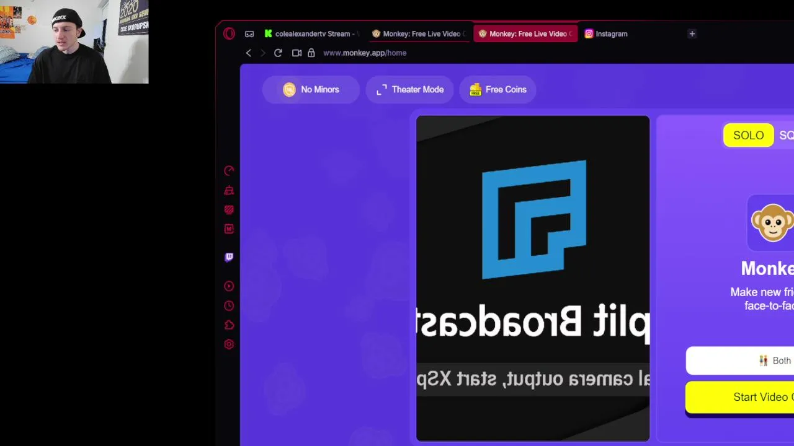Image resolution: width=794 pixels, height=446 pixels.
Task: Click the Monkey mascot logo
Action: click(772, 222)
